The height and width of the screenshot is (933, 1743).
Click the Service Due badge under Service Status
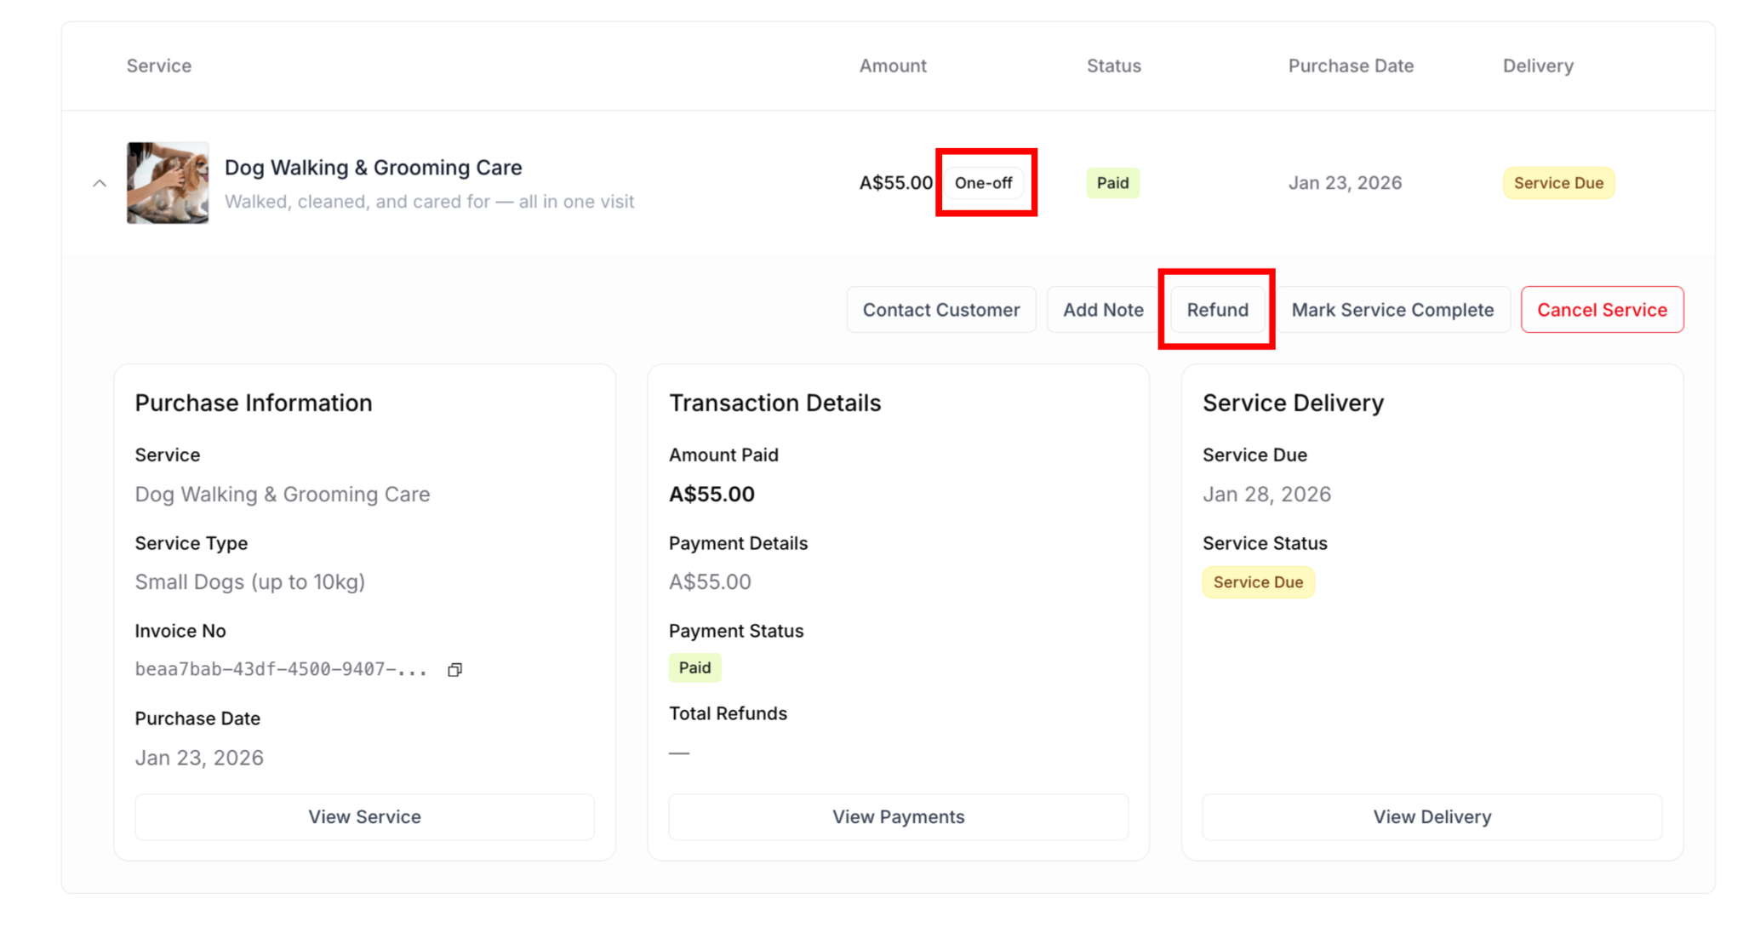[x=1258, y=582]
